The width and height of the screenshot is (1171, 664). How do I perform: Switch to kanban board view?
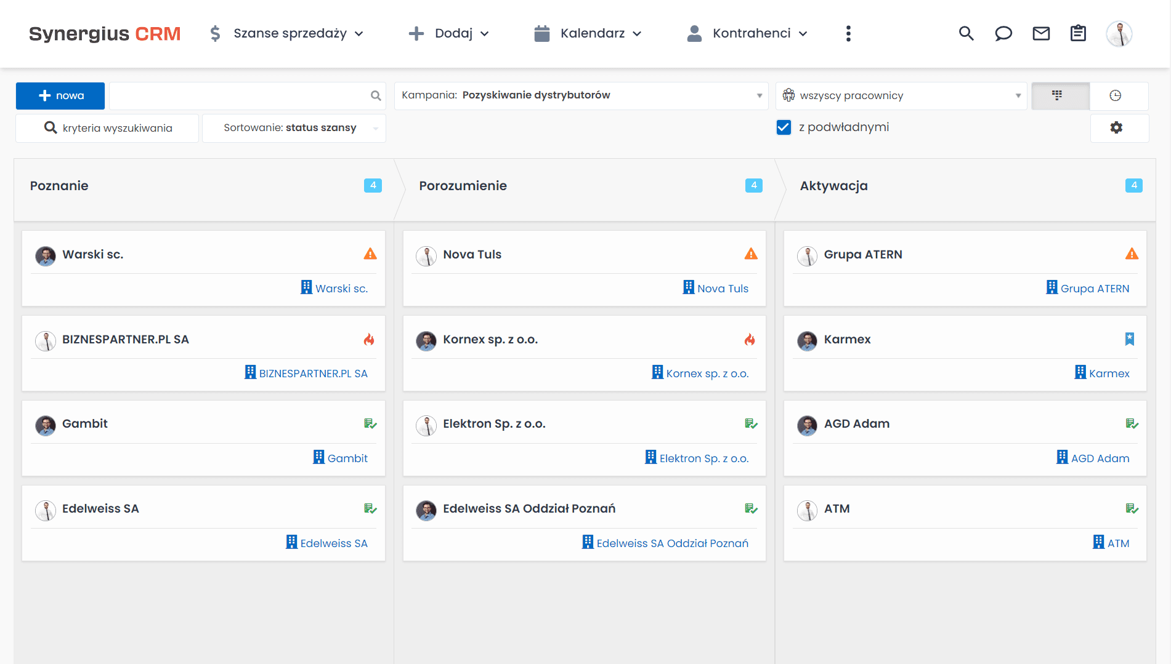tap(1058, 96)
